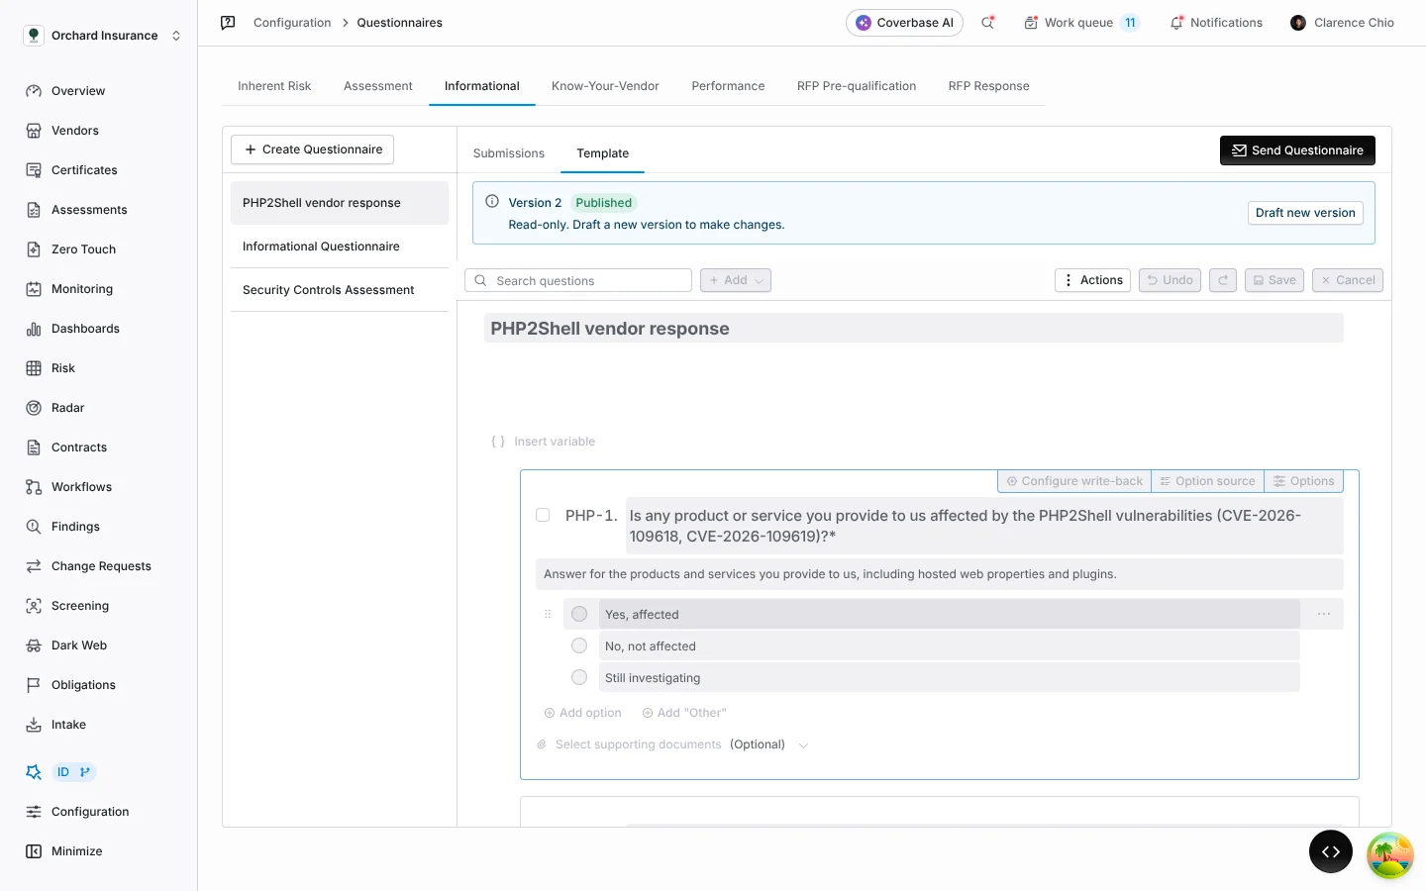Open the code toggle round button
Screen dimensions: 1426x891
[x=1331, y=851]
